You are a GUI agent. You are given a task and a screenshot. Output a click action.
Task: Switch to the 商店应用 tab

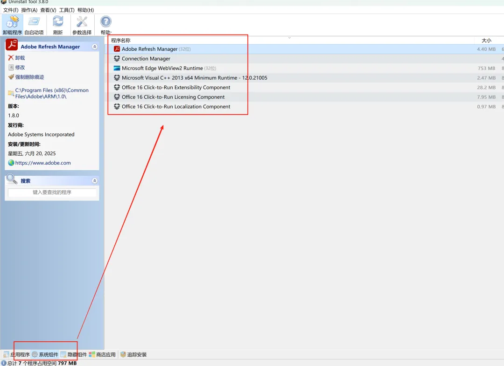102,354
